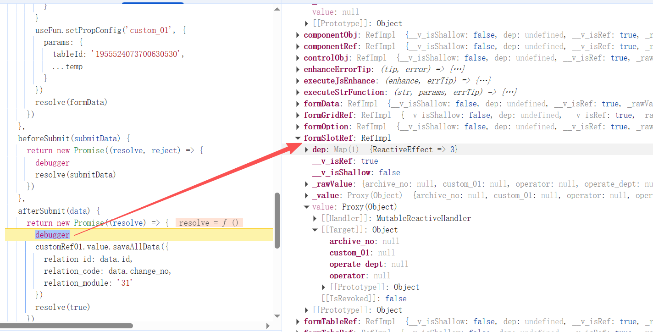Click the inline 'resolve = f ()' value hint
653x332 pixels.
209,223
